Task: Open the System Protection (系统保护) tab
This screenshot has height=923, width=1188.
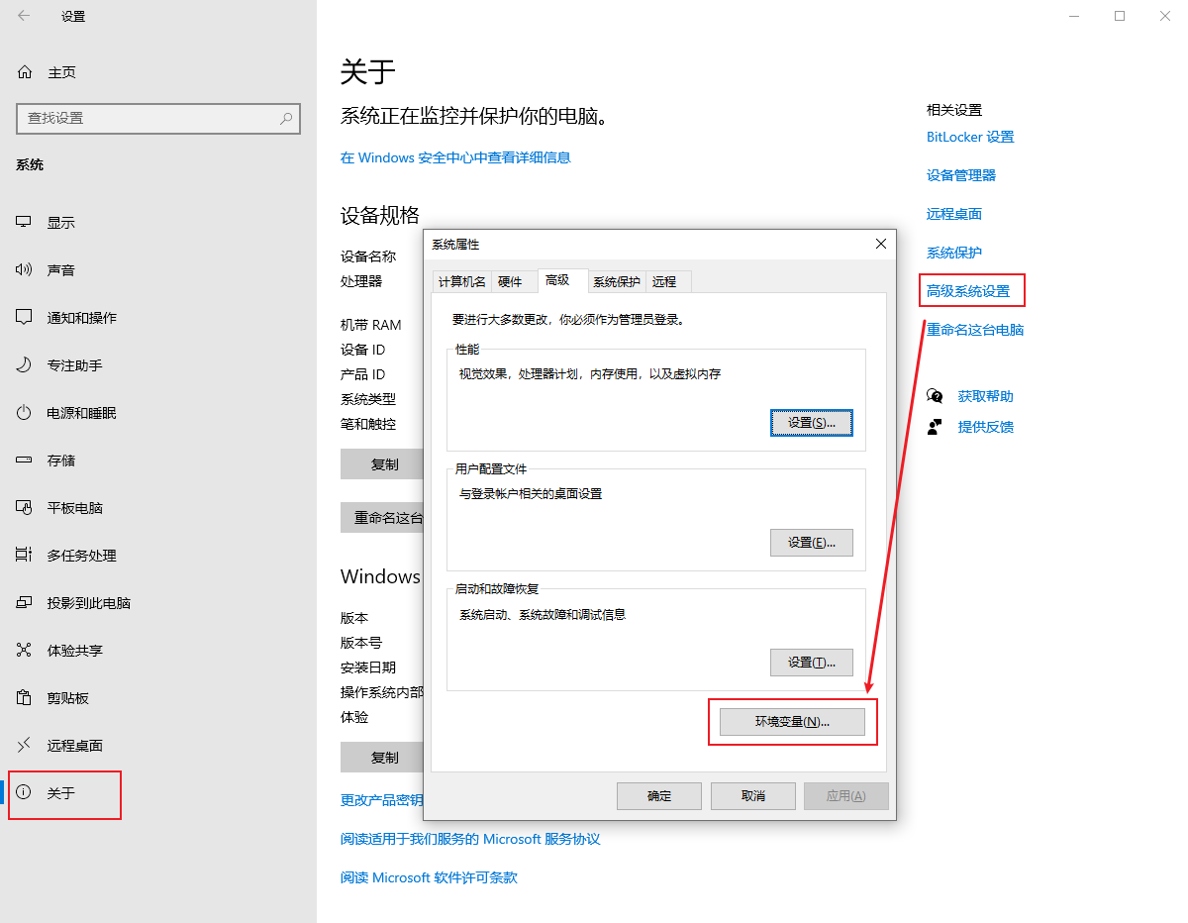Action: pyautogui.click(x=616, y=282)
